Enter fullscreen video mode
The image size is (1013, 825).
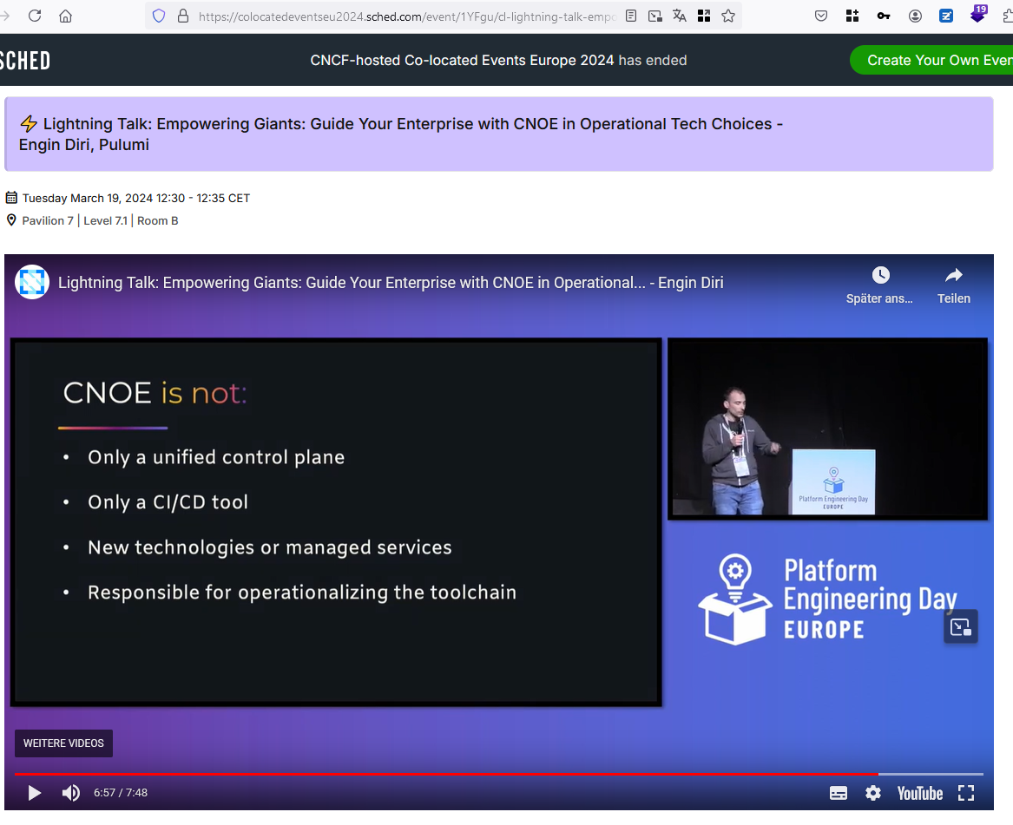pyautogui.click(x=965, y=793)
